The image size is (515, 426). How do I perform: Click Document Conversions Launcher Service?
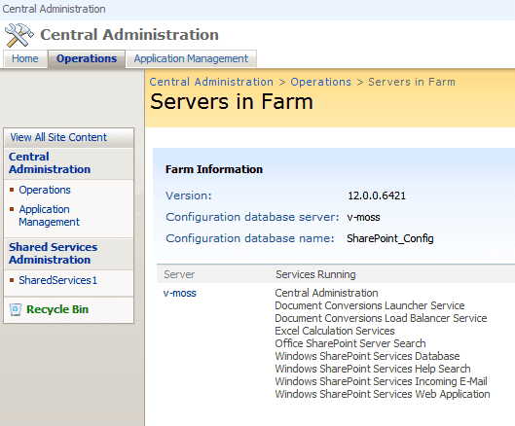[x=370, y=305]
